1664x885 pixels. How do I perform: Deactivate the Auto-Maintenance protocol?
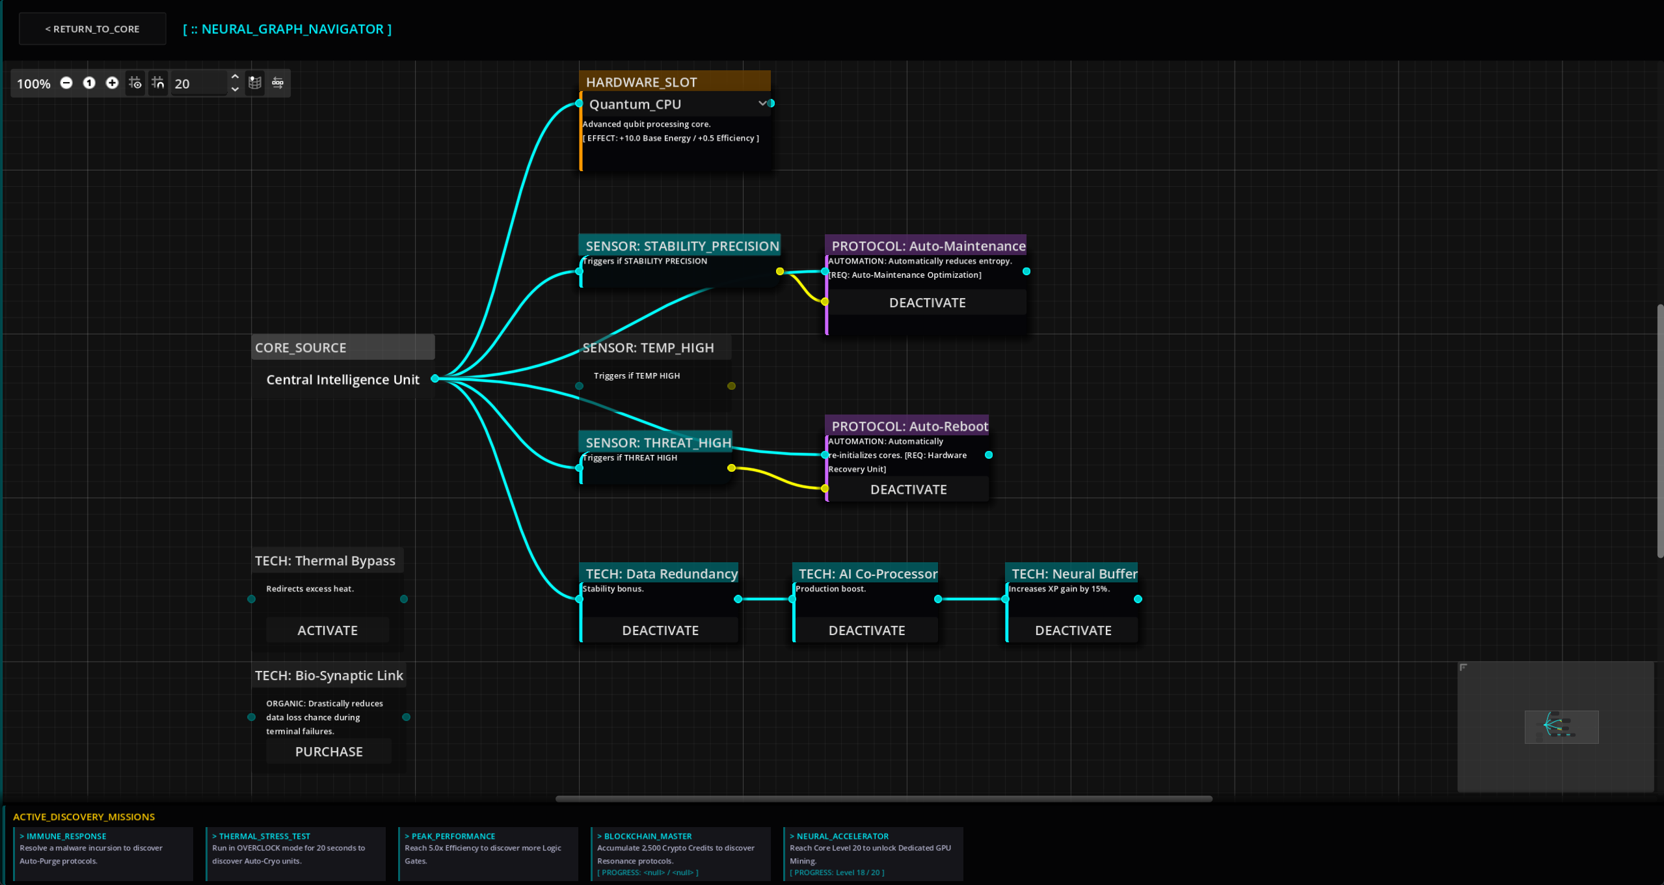click(927, 303)
